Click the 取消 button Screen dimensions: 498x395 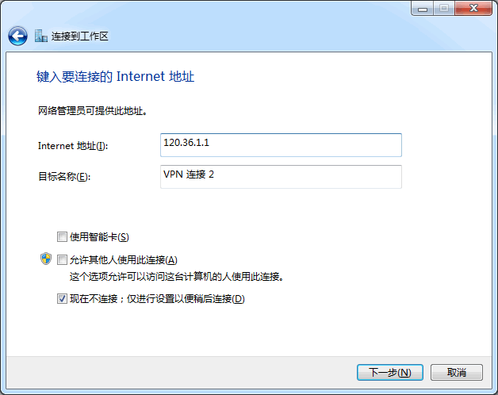(x=457, y=372)
